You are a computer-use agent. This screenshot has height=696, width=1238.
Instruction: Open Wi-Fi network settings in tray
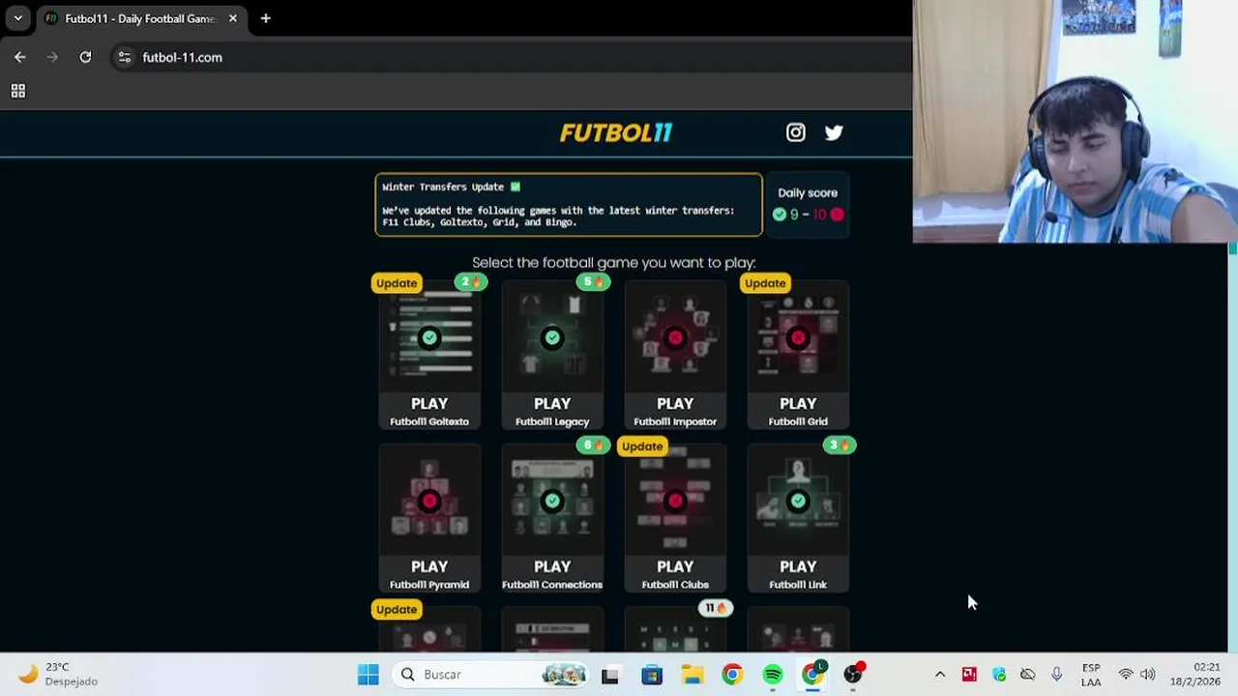pyautogui.click(x=1126, y=675)
